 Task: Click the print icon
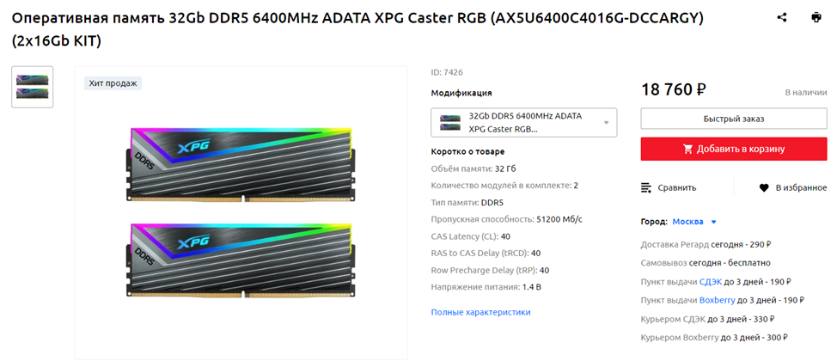point(816,18)
